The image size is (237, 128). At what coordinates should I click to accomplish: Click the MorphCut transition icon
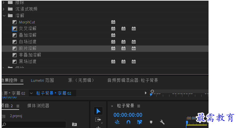(15, 22)
